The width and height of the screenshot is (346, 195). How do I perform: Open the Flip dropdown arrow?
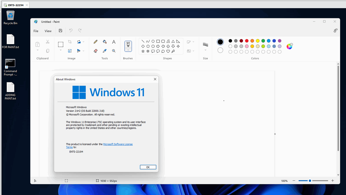(x=84, y=51)
